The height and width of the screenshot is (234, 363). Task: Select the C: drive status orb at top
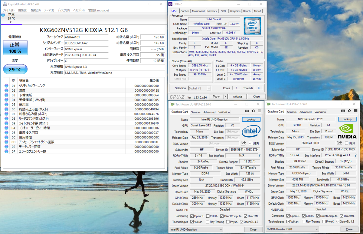tap(3, 15)
